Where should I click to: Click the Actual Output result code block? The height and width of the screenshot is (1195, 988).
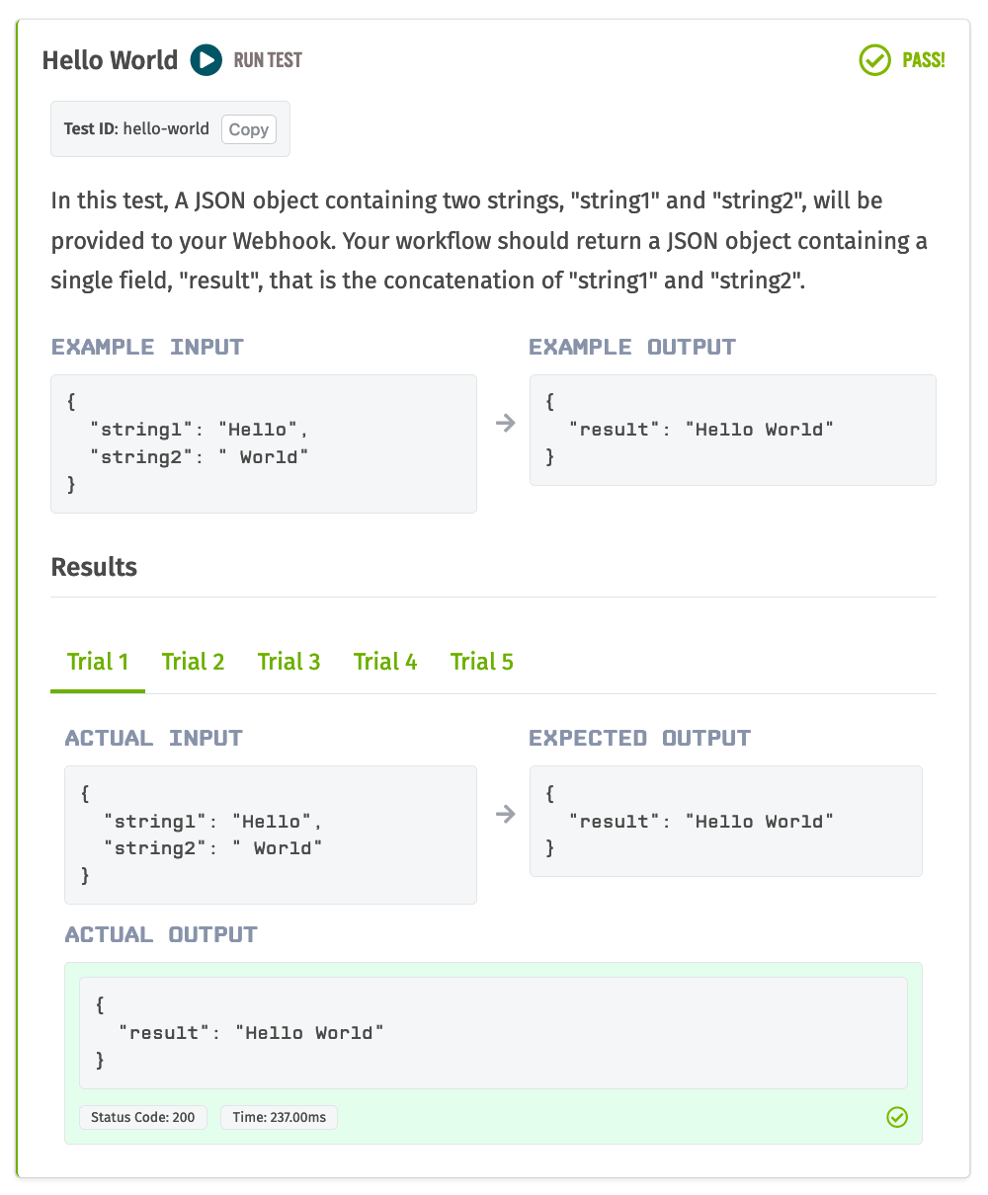point(493,1033)
